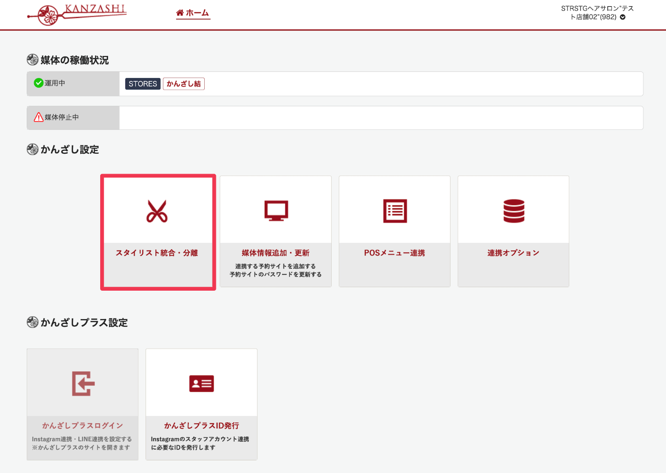
Task: Click the KANZASHI logo
Action: pyautogui.click(x=77, y=14)
